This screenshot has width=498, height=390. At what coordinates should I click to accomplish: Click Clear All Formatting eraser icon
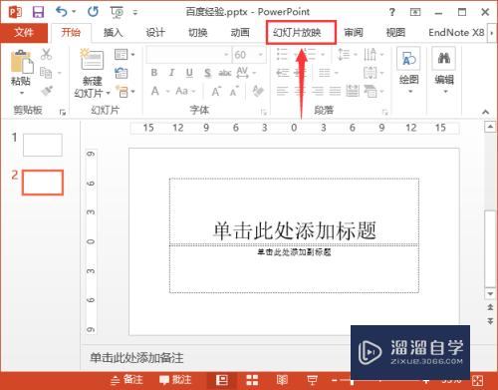(x=258, y=91)
